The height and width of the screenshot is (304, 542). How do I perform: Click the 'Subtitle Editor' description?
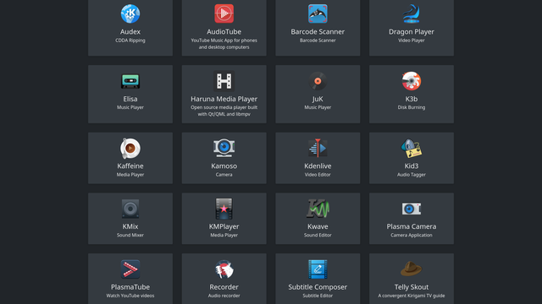(x=318, y=296)
